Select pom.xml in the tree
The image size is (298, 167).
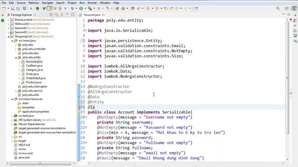point(24,157)
